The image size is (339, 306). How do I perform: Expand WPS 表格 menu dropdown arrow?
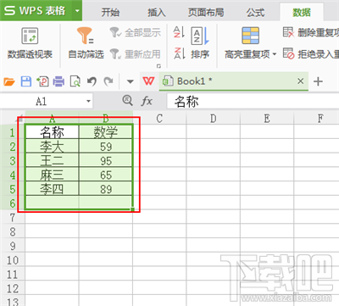[77, 11]
